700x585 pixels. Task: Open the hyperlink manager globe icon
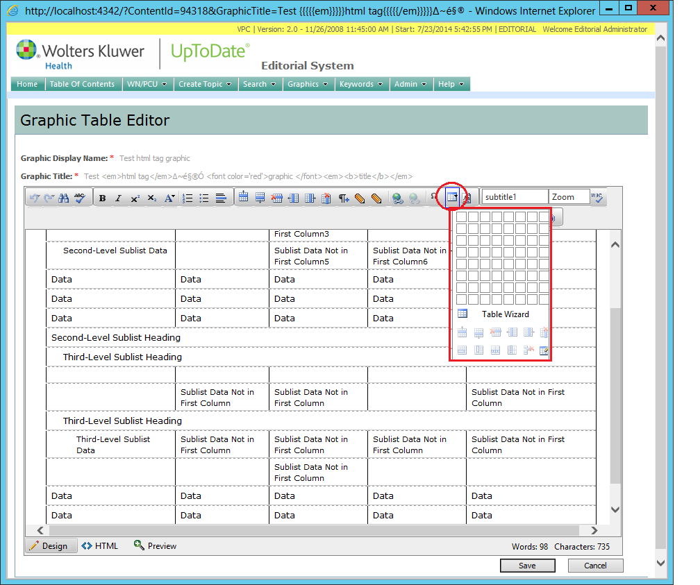point(397,198)
